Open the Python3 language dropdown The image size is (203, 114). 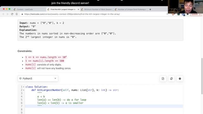pyautogui.click(x=38, y=79)
